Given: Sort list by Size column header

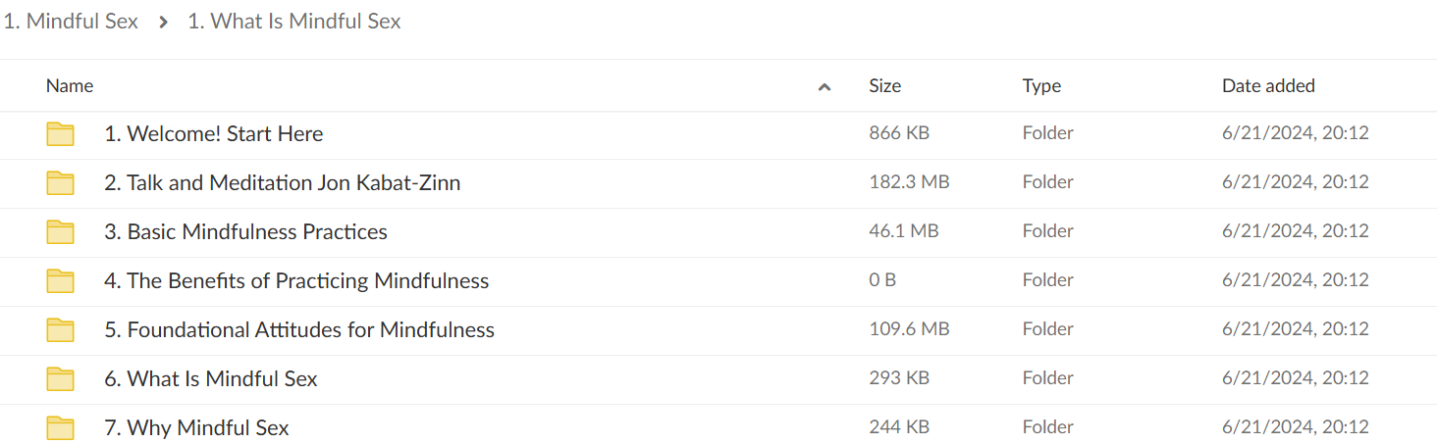Looking at the screenshot, I should pos(884,86).
